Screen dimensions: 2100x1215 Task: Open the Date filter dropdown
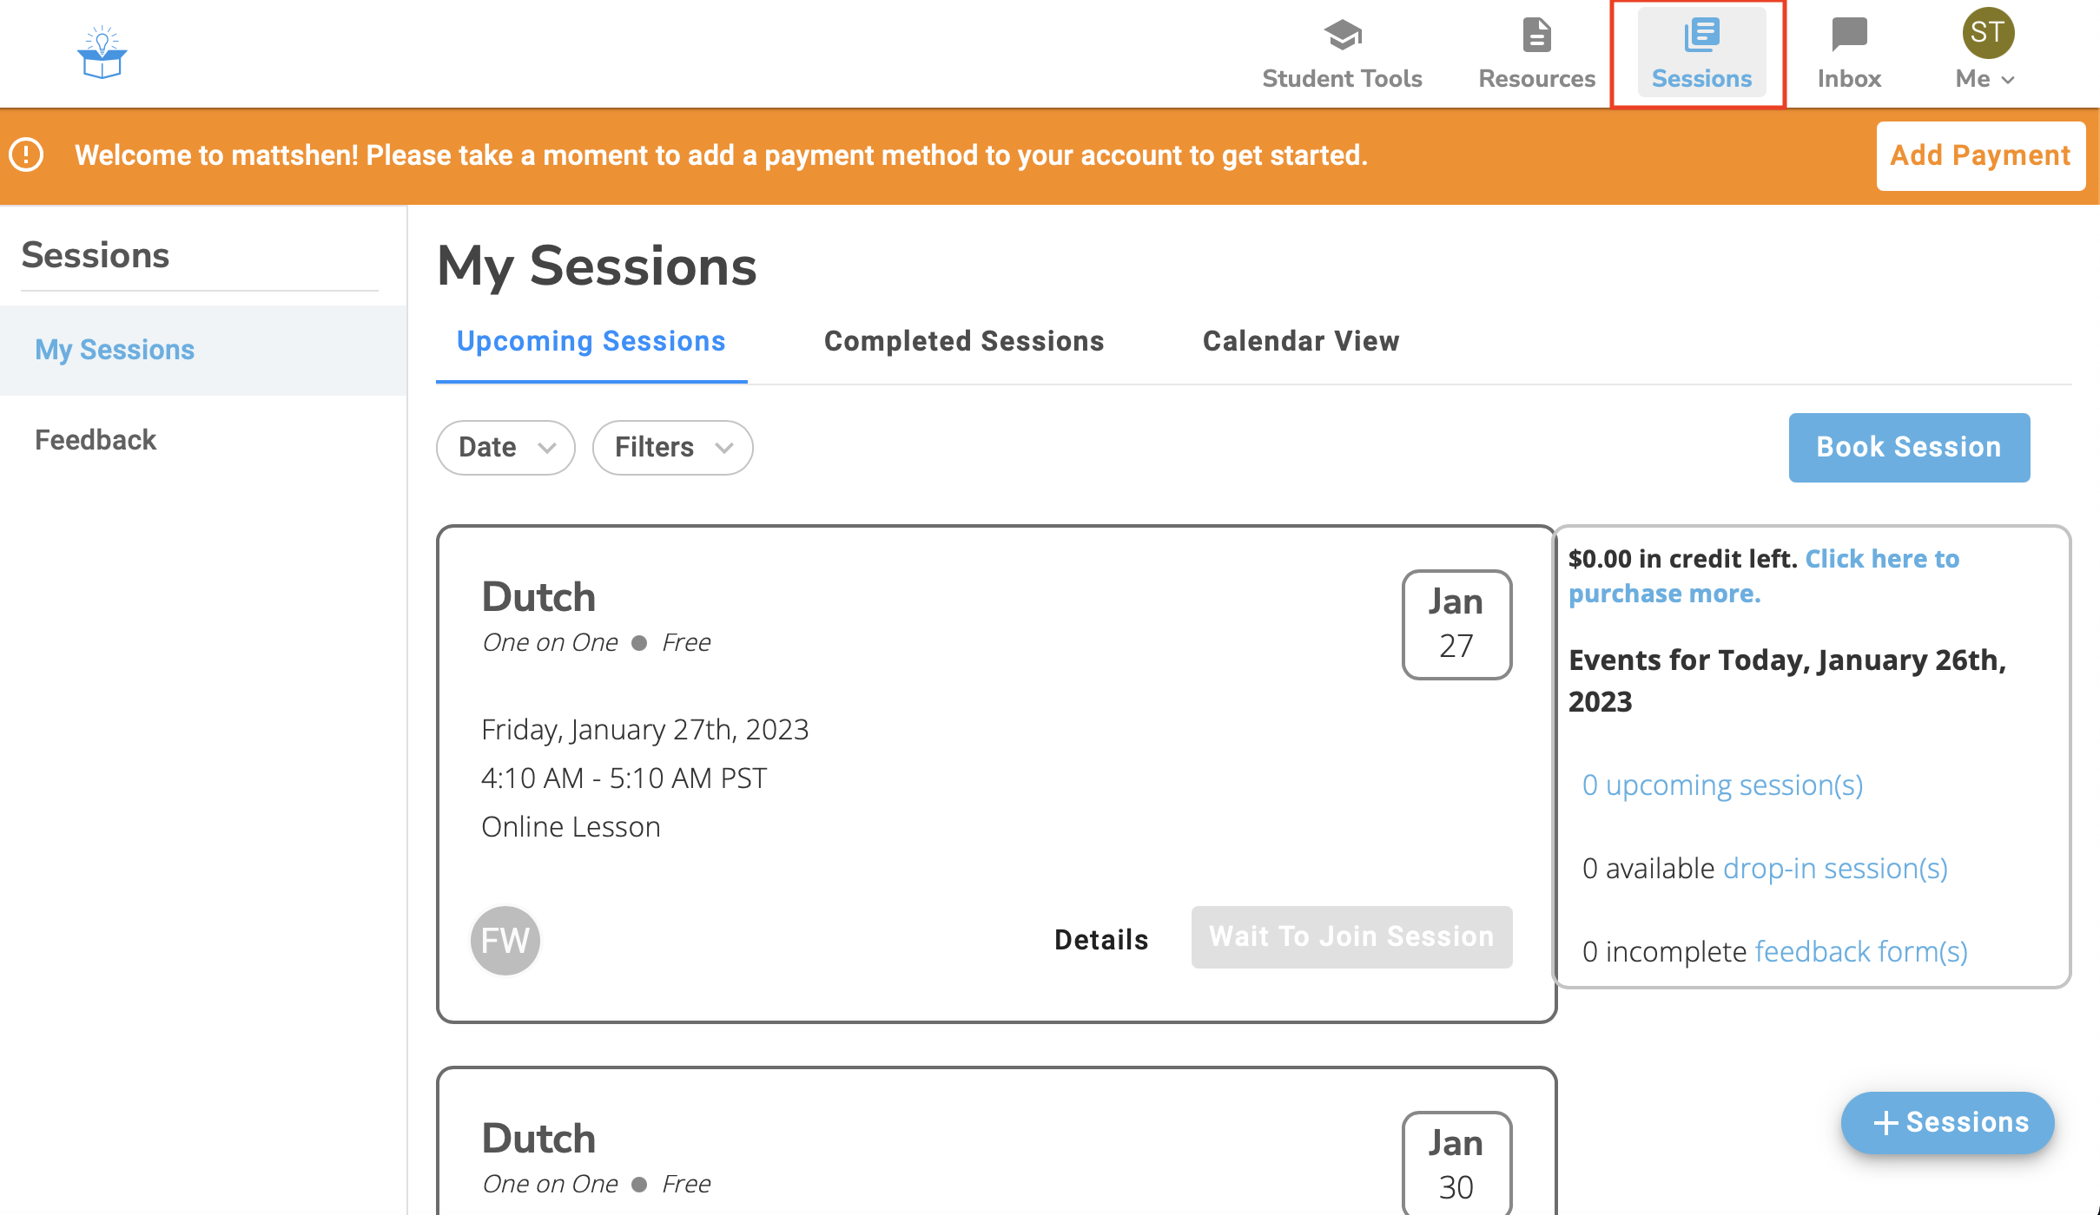point(505,448)
